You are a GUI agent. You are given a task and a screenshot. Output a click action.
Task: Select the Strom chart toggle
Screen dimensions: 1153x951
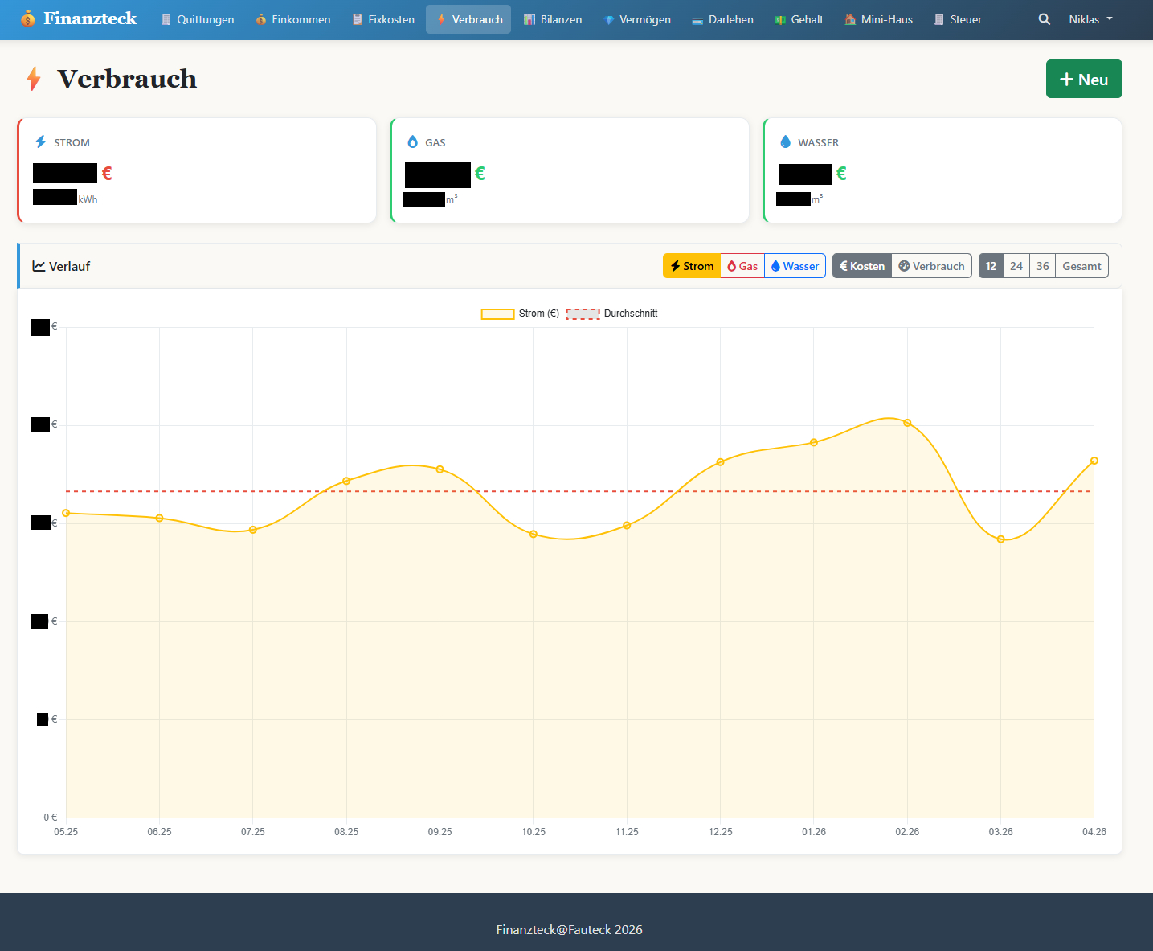click(692, 266)
